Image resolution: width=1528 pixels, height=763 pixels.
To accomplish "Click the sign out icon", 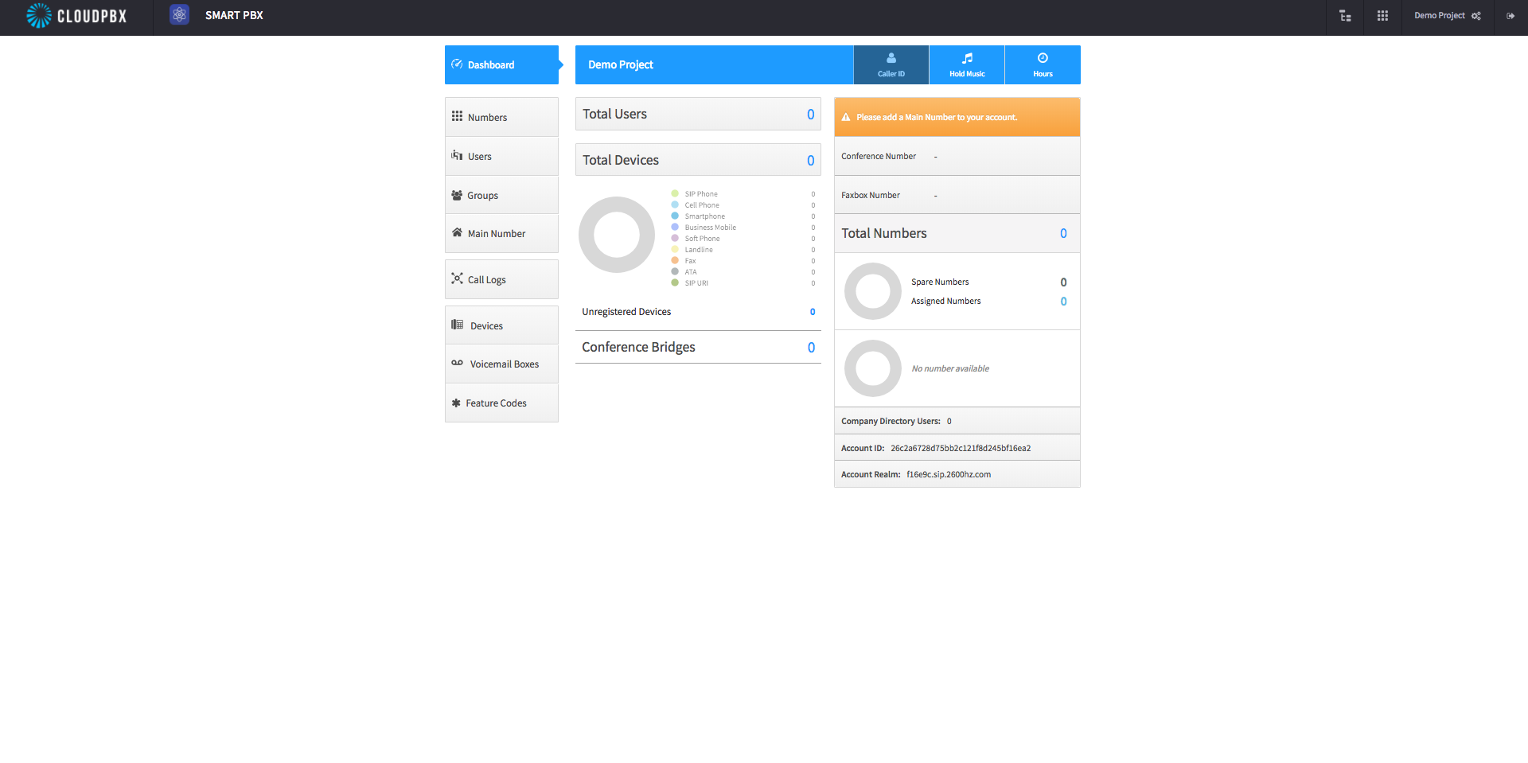I will point(1510,16).
